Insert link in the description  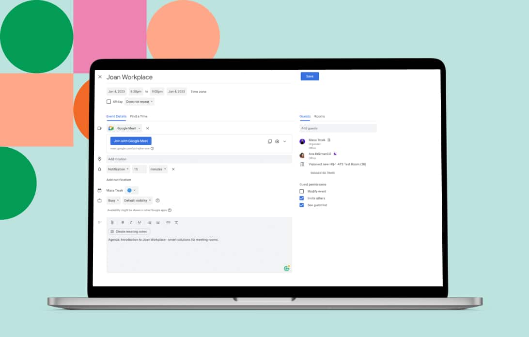[168, 222]
